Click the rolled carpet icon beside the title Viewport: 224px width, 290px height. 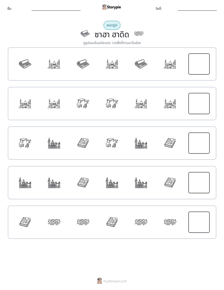85,34
